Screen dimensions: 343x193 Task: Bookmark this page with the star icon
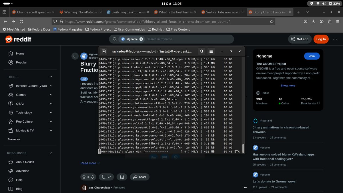(272, 21)
